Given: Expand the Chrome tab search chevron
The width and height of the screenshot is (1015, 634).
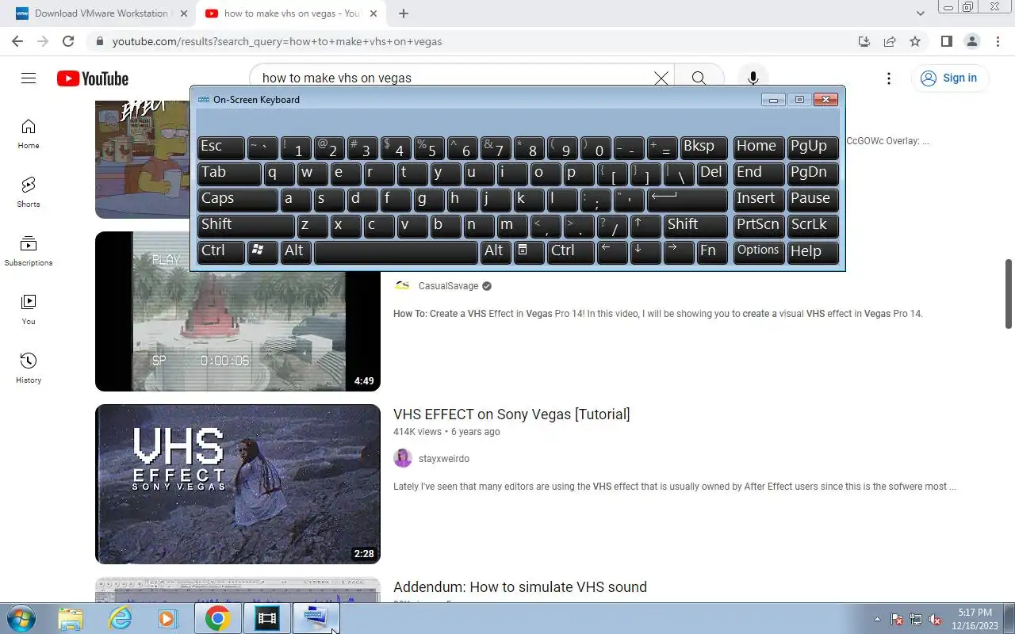Looking at the screenshot, I should (x=920, y=13).
